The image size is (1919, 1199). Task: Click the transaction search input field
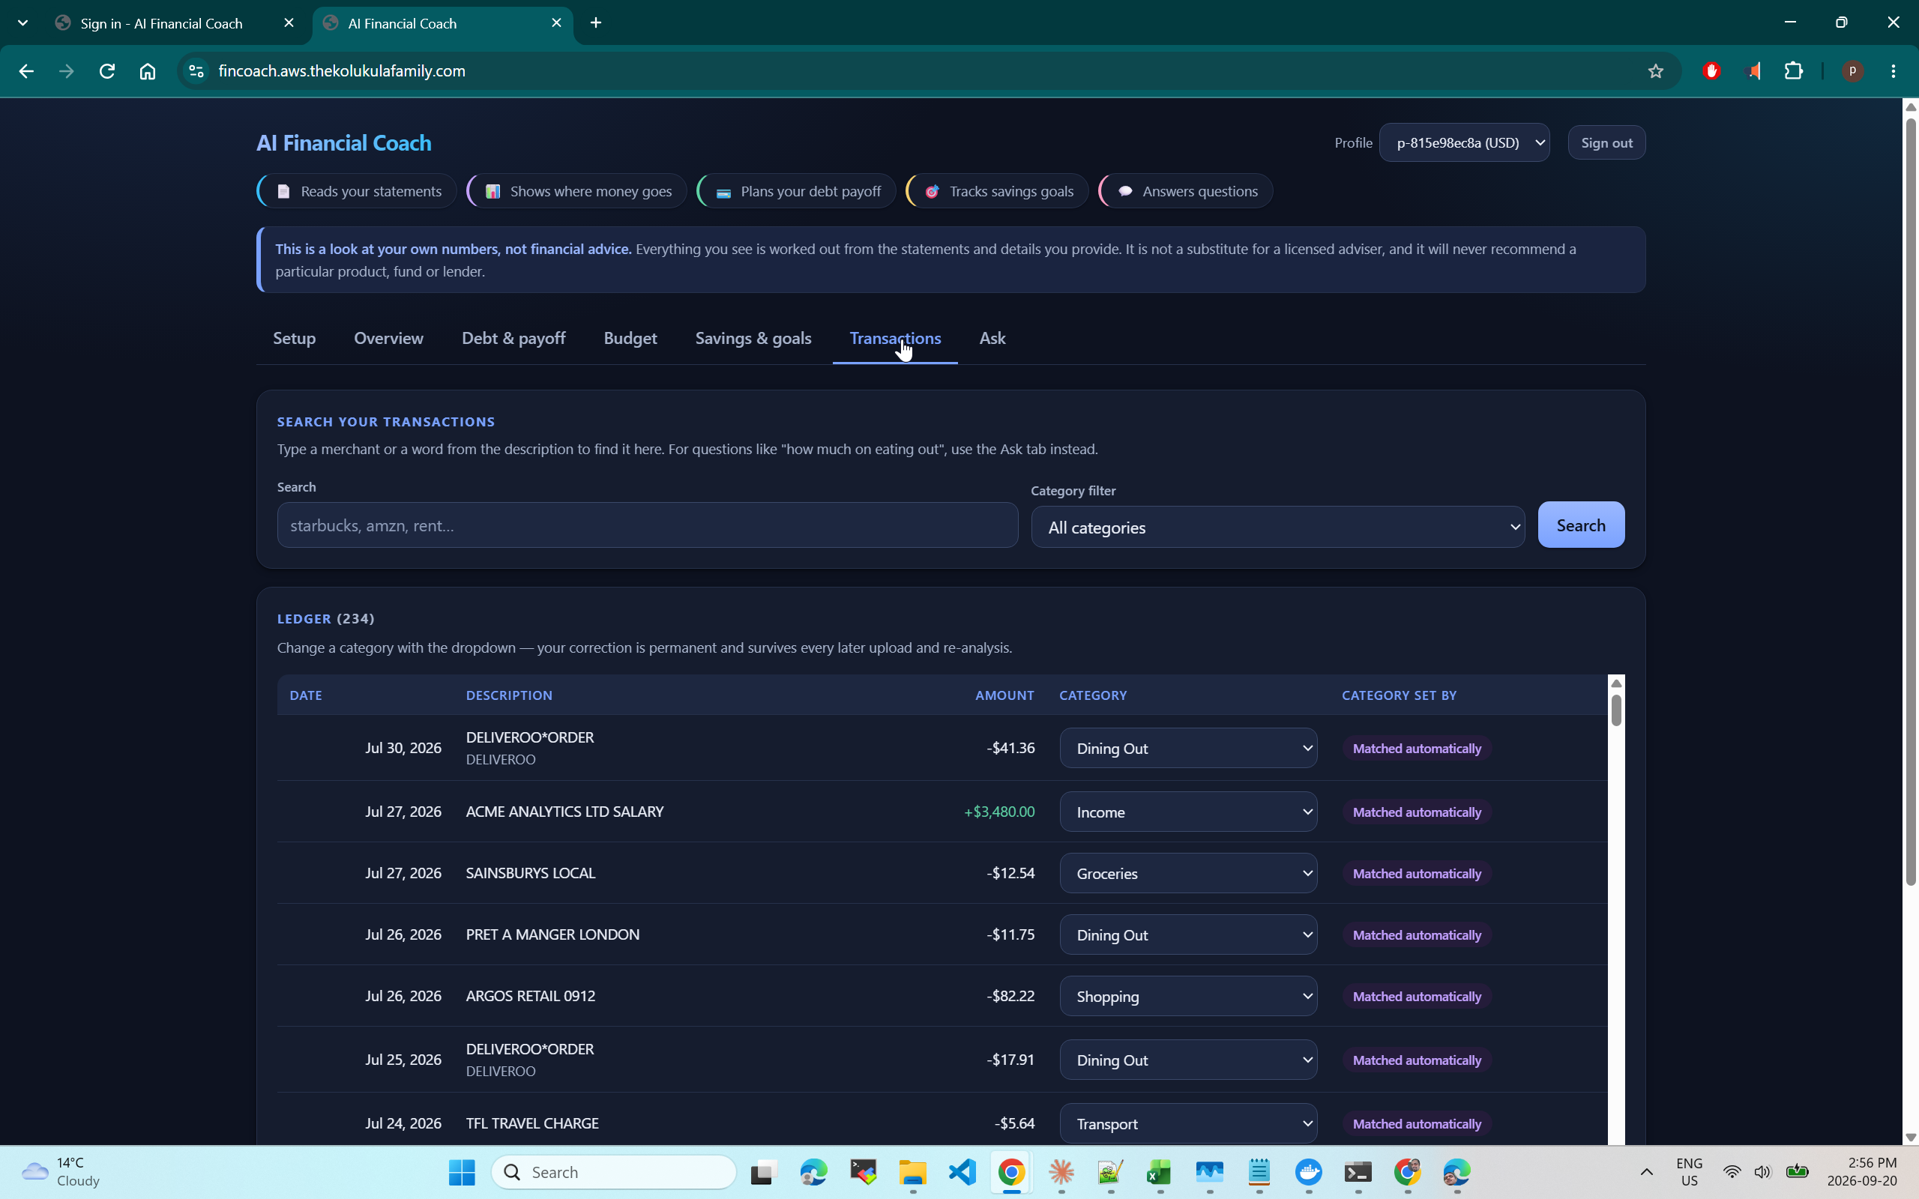click(x=647, y=525)
